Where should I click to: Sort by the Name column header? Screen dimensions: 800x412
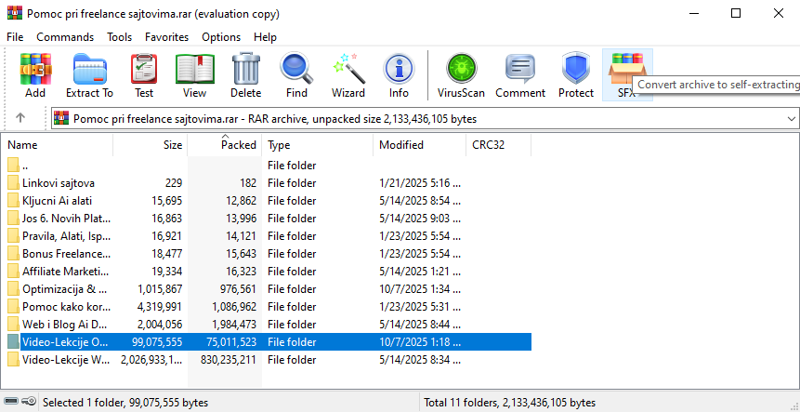point(57,144)
